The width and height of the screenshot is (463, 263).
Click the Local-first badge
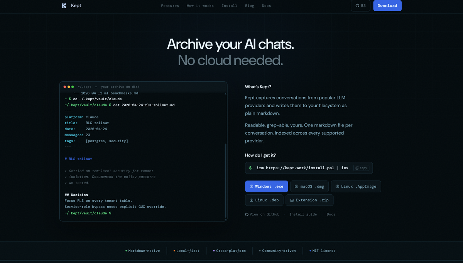click(187, 251)
